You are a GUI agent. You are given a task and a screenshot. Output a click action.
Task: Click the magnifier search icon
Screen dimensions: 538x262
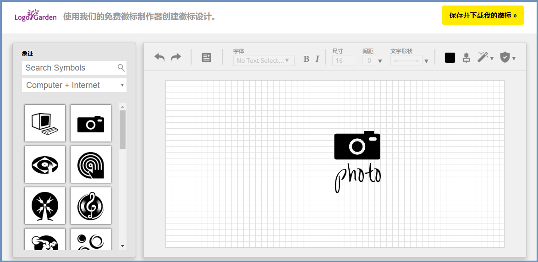[x=121, y=67]
